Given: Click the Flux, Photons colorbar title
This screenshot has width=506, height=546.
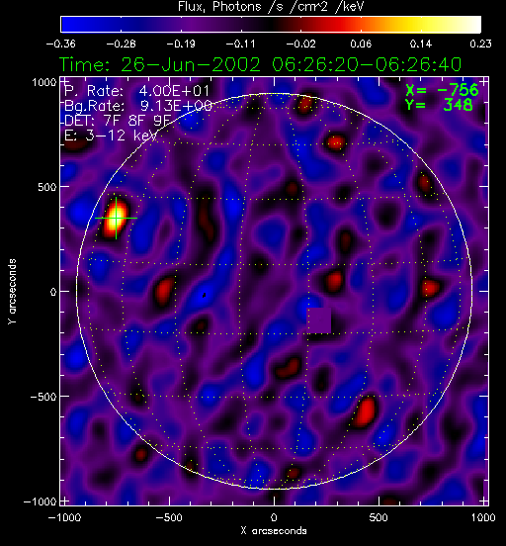Looking at the screenshot, I should coord(271,6).
